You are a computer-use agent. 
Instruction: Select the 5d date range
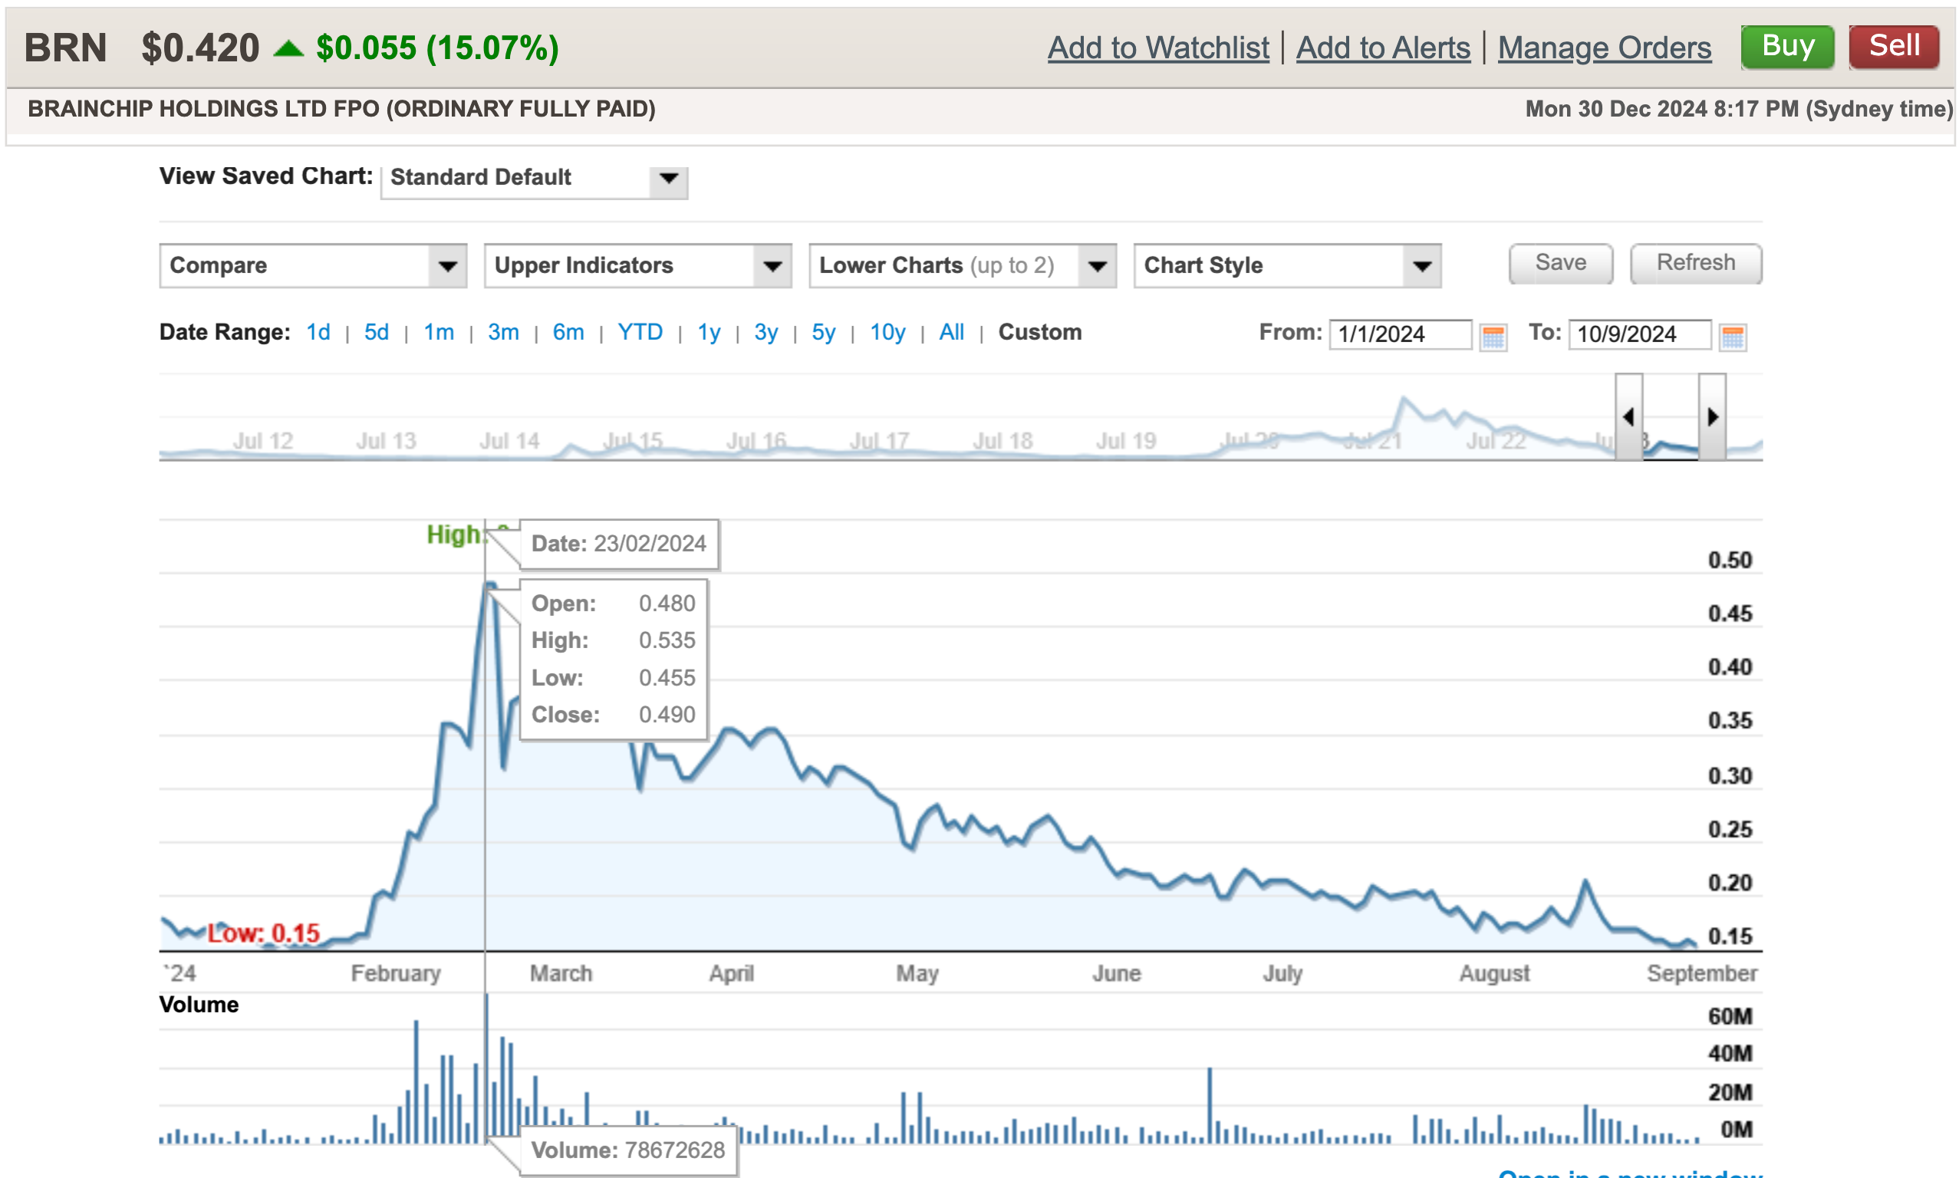[377, 332]
